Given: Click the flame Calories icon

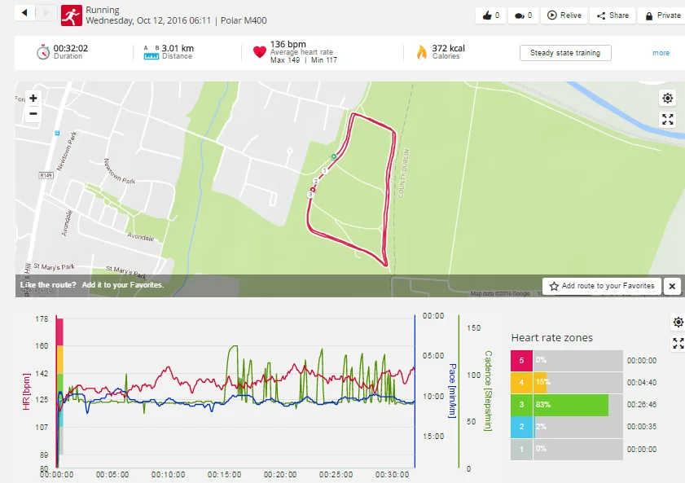Looking at the screenshot, I should pos(422,52).
